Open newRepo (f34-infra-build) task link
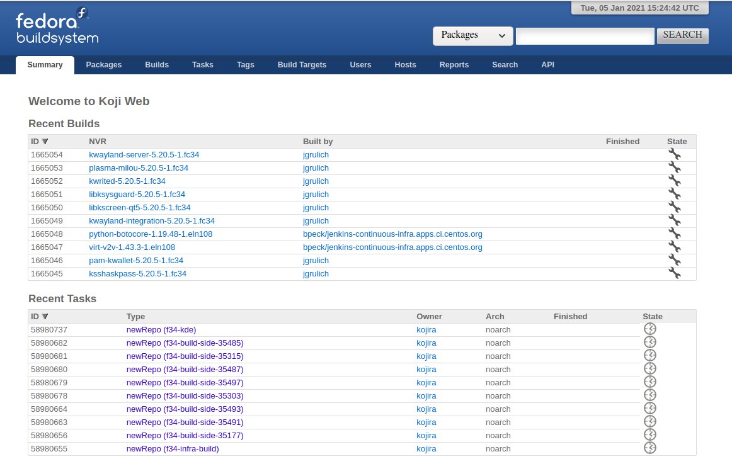 (173, 448)
